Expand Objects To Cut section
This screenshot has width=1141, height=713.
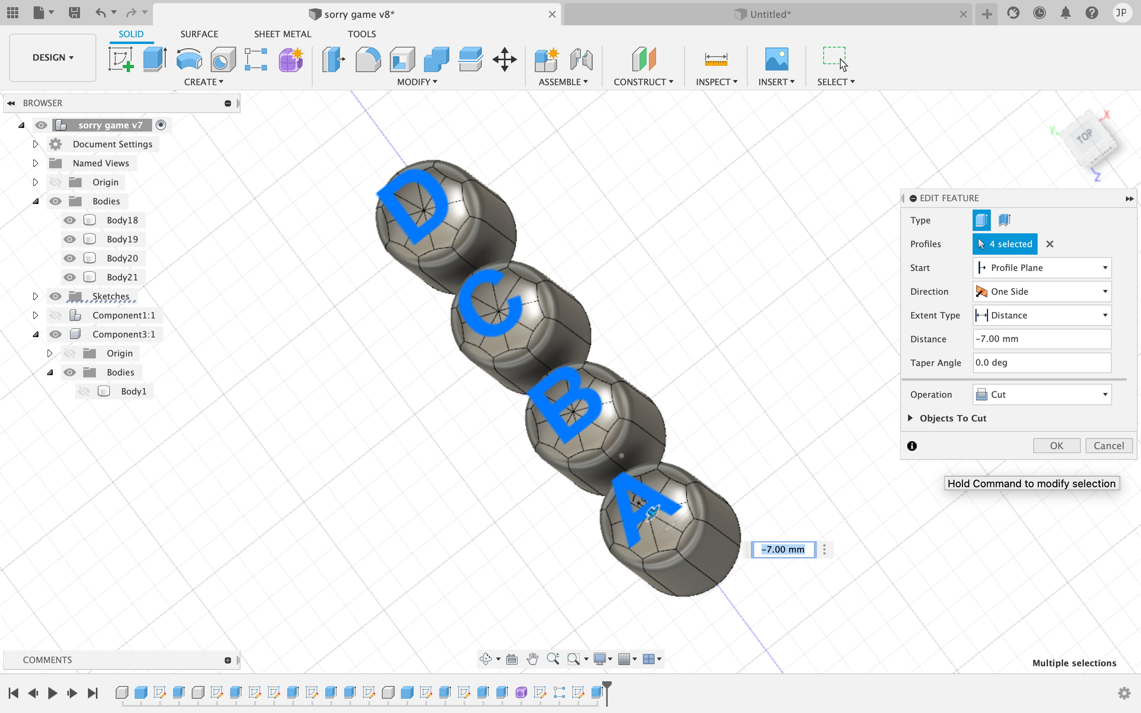910,418
